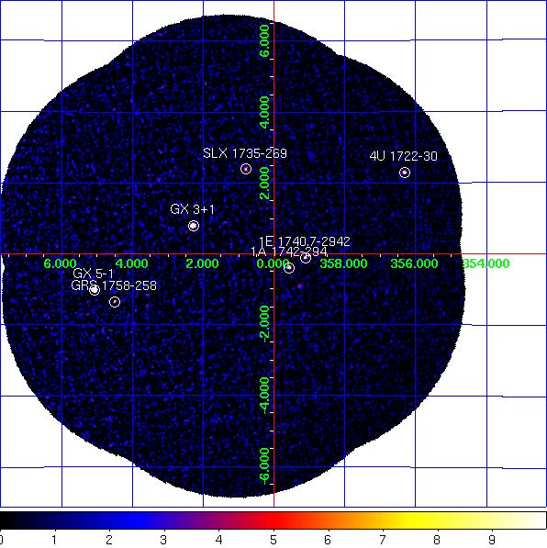Image resolution: width=547 pixels, height=548 pixels.
Task: Select the SLX 1735-269 source marker
Action: [246, 169]
